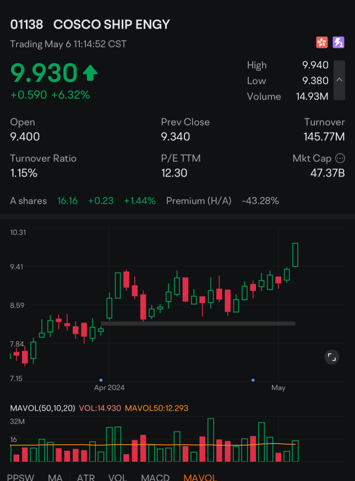The width and height of the screenshot is (355, 481).
Task: Switch to the ATR indicator tab
Action: (86, 477)
